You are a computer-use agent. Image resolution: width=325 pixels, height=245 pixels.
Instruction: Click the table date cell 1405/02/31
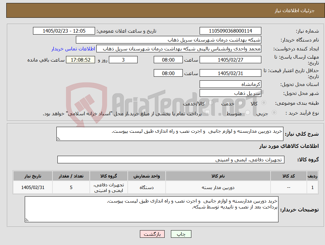tap(33, 187)
